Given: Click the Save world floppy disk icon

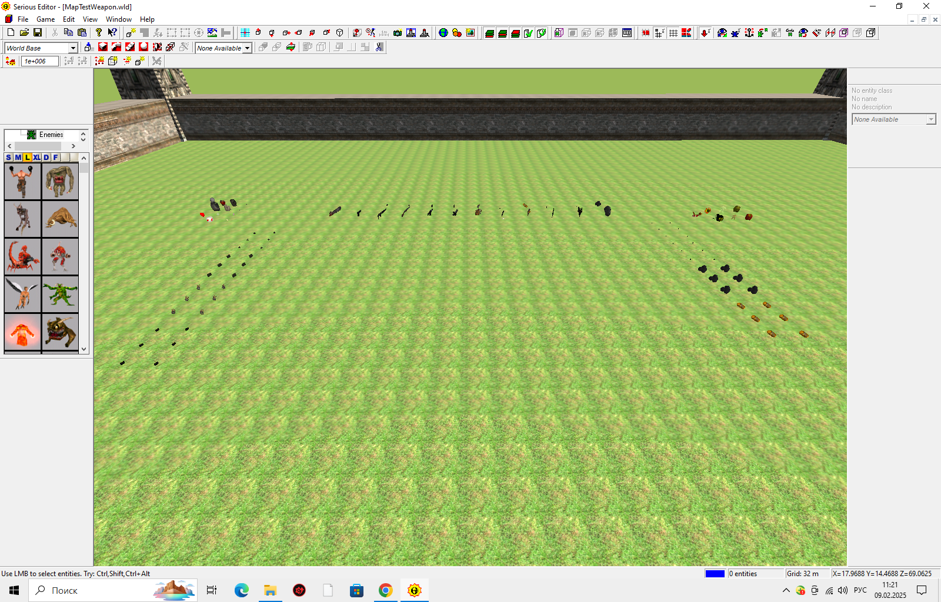Looking at the screenshot, I should pyautogui.click(x=38, y=33).
